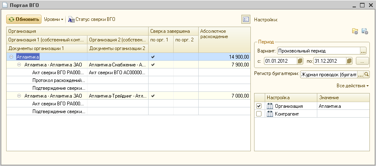Screen dimensions: 376x166
Task: Open the Уровни dropdown menu
Action: pos(54,19)
